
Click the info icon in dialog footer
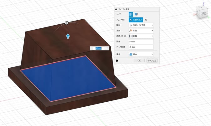(117, 61)
